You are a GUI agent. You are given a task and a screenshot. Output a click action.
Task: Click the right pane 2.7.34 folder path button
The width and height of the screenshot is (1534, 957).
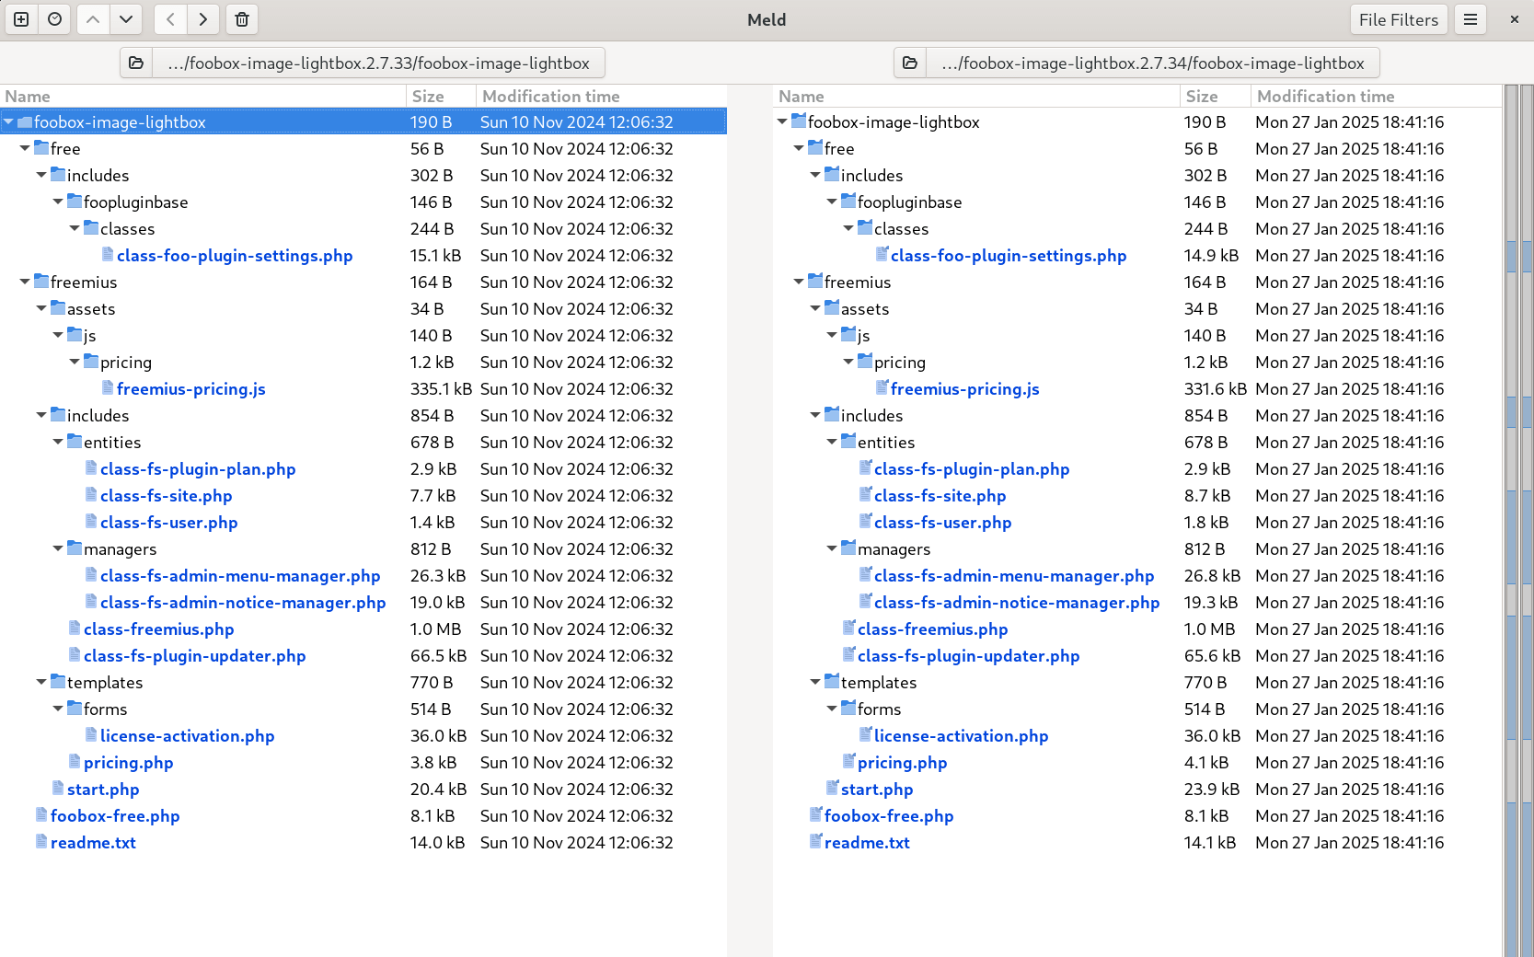tap(1152, 63)
